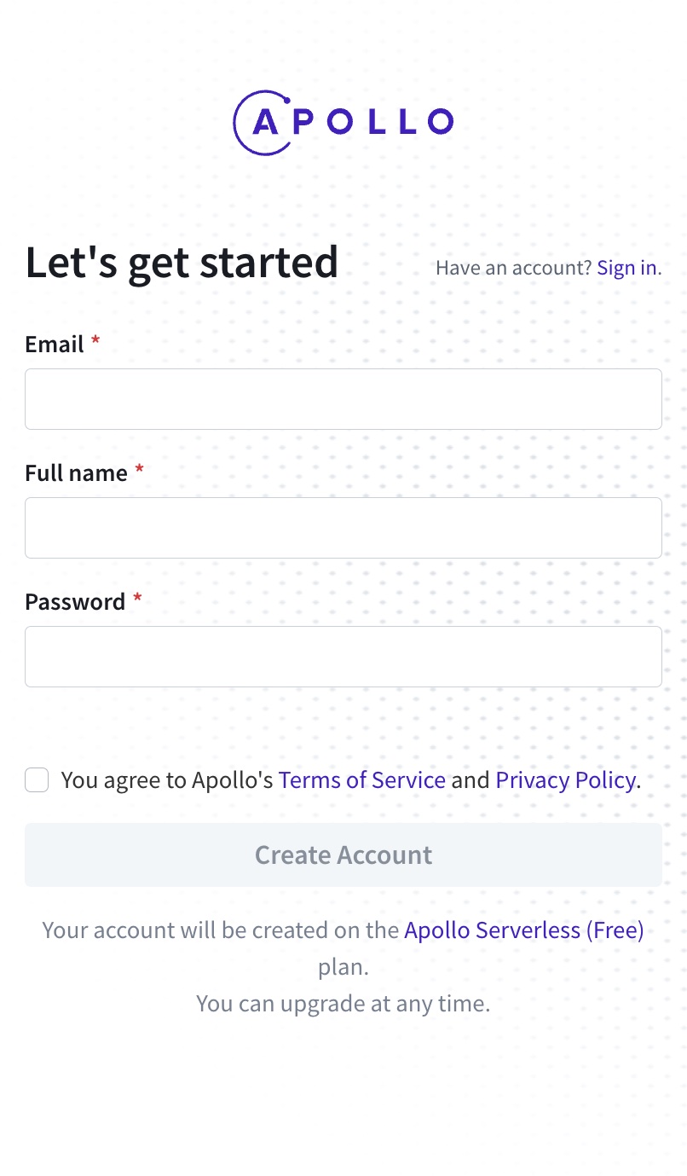This screenshot has width=687, height=1176.
Task: Click inside the Password field
Action: [343, 656]
